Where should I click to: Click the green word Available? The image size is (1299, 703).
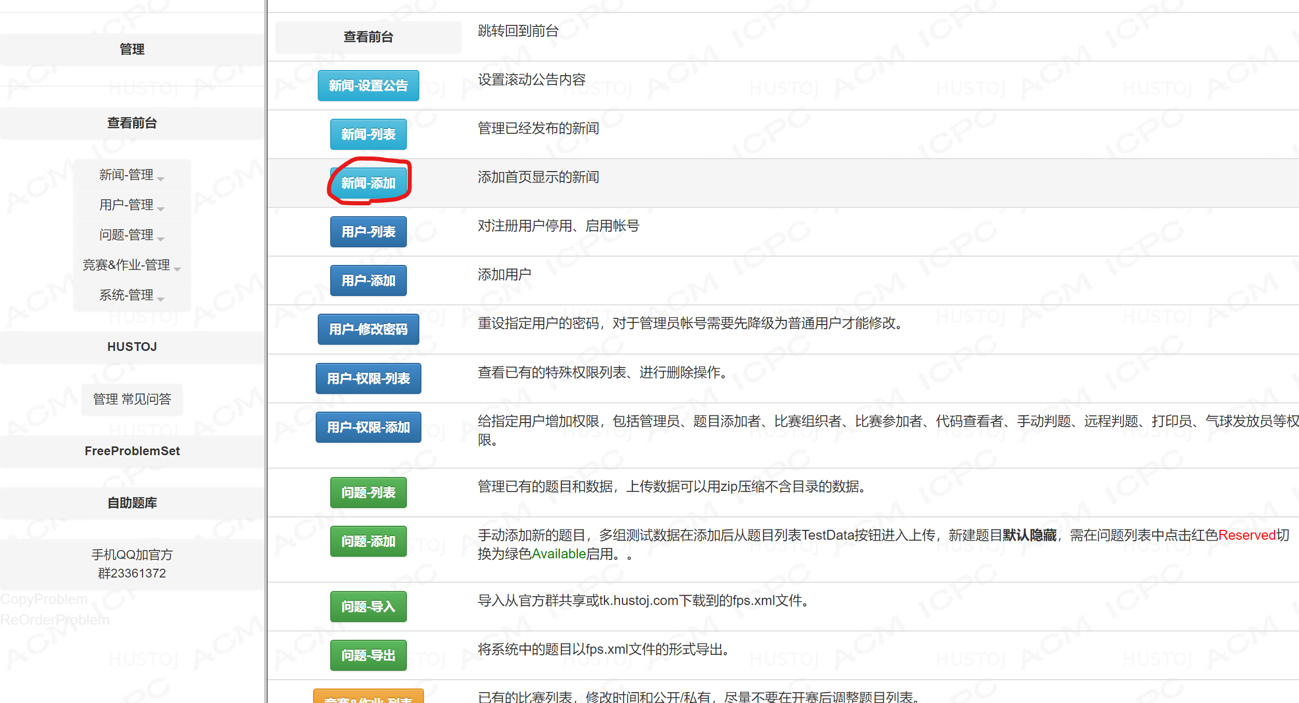pos(559,554)
